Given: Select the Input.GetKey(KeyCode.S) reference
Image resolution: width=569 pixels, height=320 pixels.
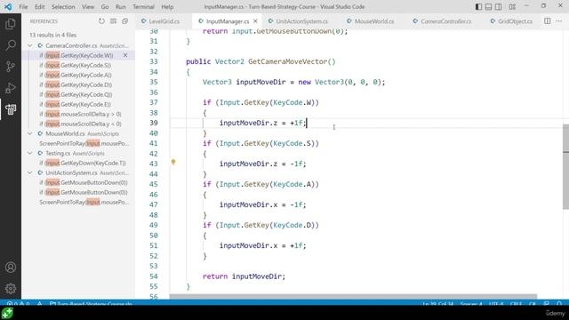Looking at the screenshot, I should 75,65.
